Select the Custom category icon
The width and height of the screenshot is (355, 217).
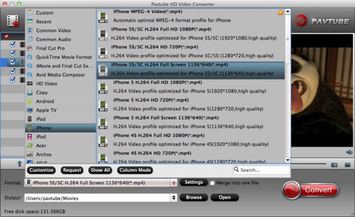30,13
